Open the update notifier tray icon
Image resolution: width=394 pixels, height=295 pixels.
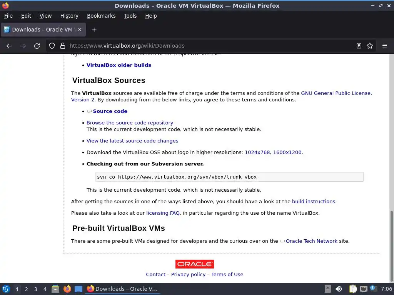pyautogui.click(x=373, y=288)
